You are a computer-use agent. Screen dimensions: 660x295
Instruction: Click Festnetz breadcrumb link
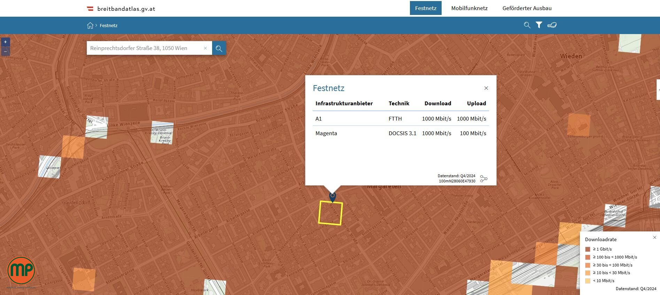[109, 25]
